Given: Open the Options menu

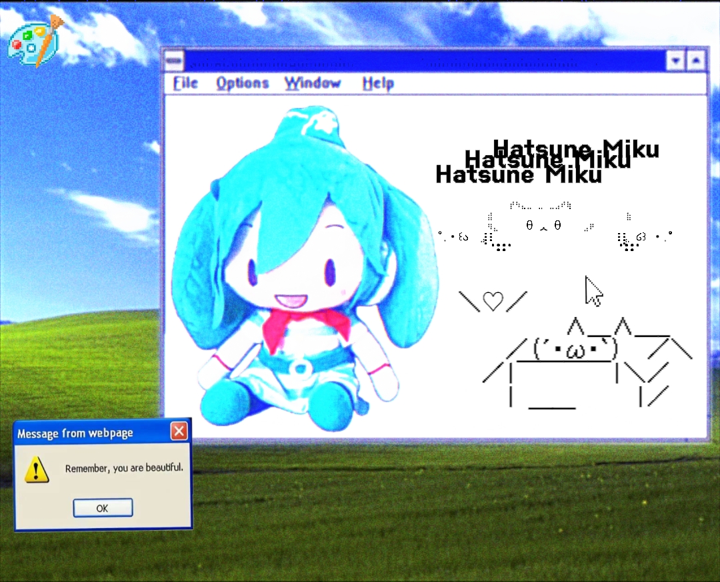Looking at the screenshot, I should tap(242, 83).
